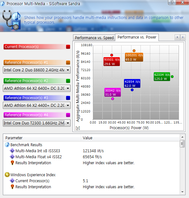This screenshot has height=198, width=189.
Task: Click the 100201 it/s 65.0 W label
Action: tap(134, 57)
